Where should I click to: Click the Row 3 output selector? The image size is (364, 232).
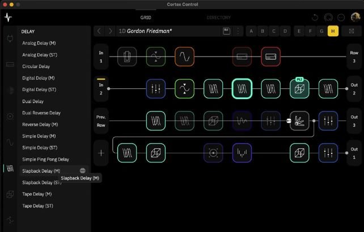[x=354, y=57]
